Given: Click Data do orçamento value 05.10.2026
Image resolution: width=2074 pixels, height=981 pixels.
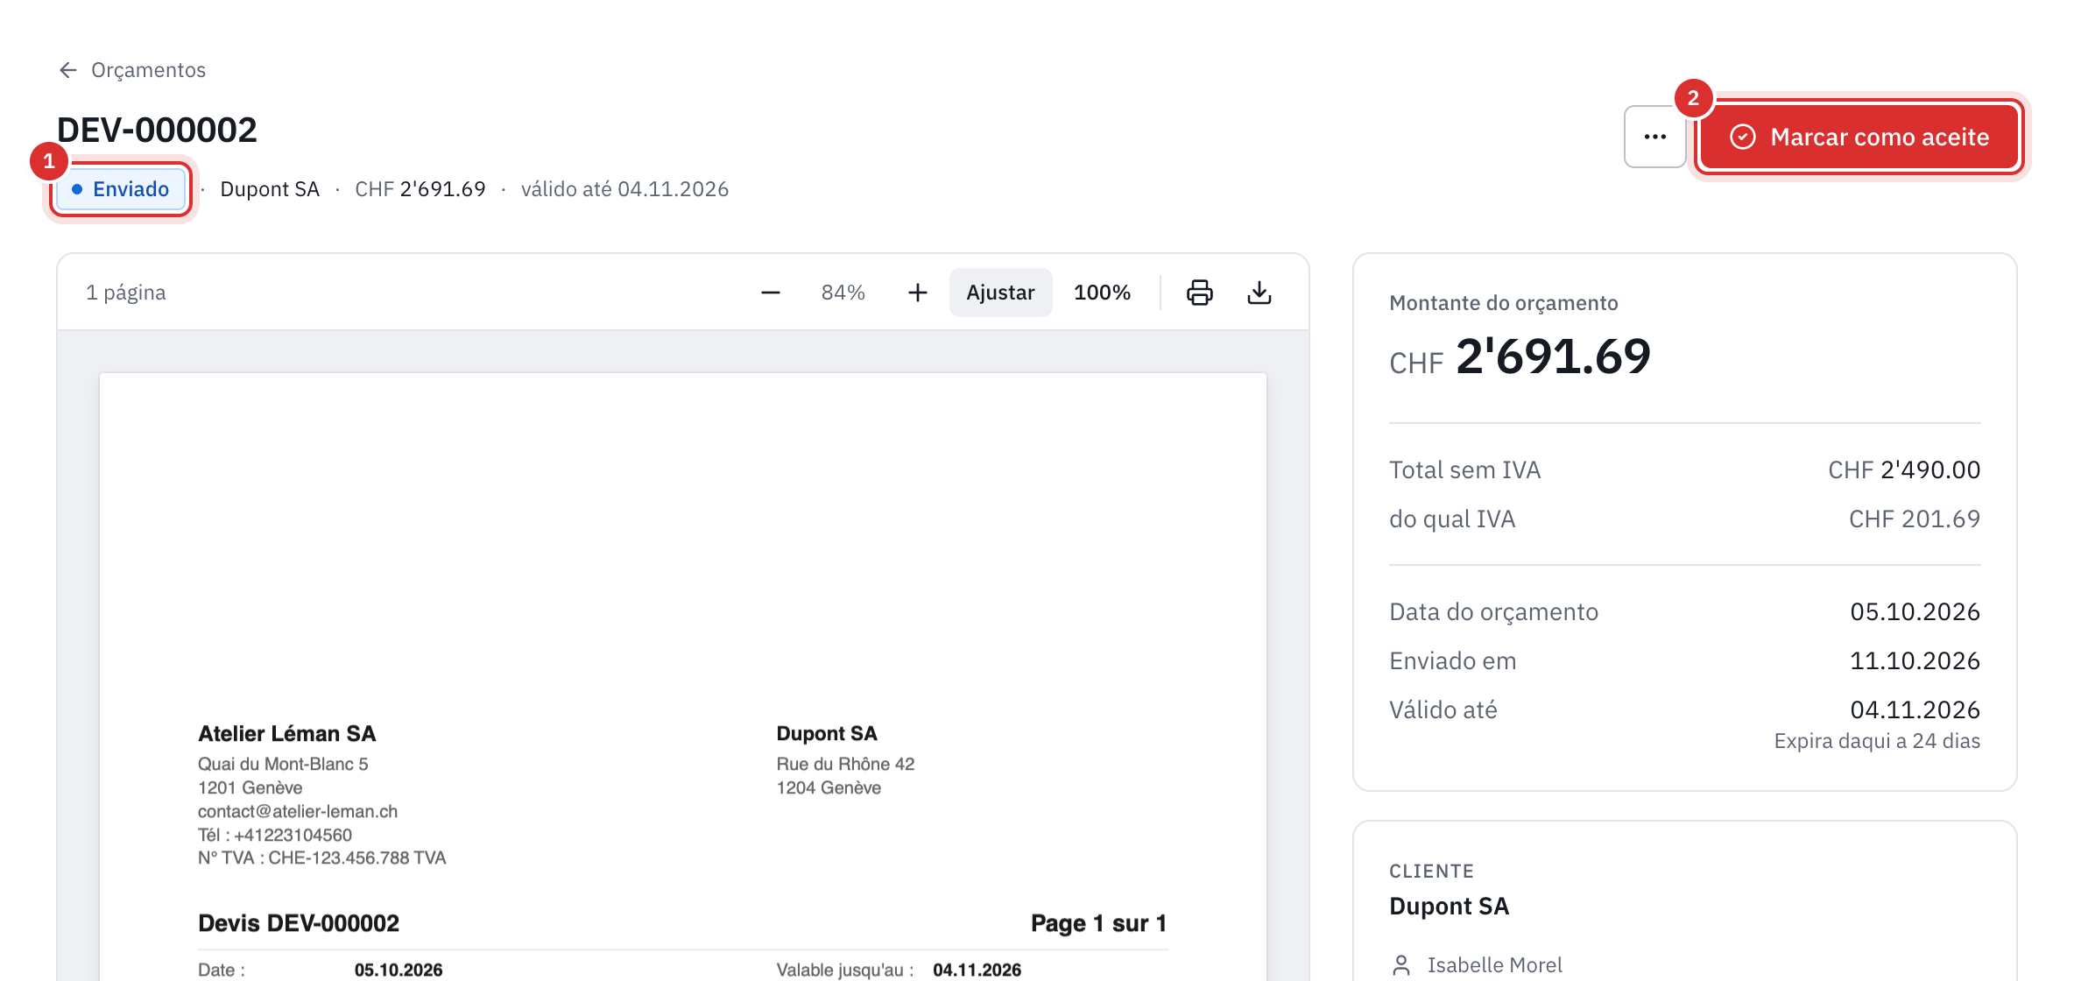Looking at the screenshot, I should [1915, 612].
